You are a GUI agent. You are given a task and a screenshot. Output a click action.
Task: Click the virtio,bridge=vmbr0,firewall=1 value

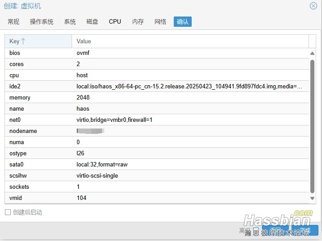click(114, 120)
